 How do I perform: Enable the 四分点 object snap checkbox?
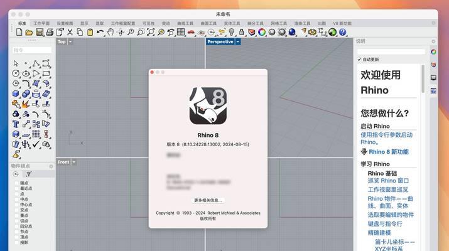[x=16, y=226]
